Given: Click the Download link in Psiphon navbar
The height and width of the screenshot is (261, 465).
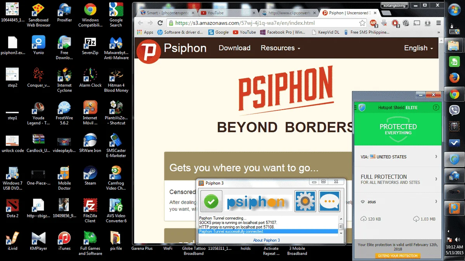Looking at the screenshot, I should 234,48.
